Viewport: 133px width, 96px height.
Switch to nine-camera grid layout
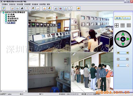tap(123, 25)
